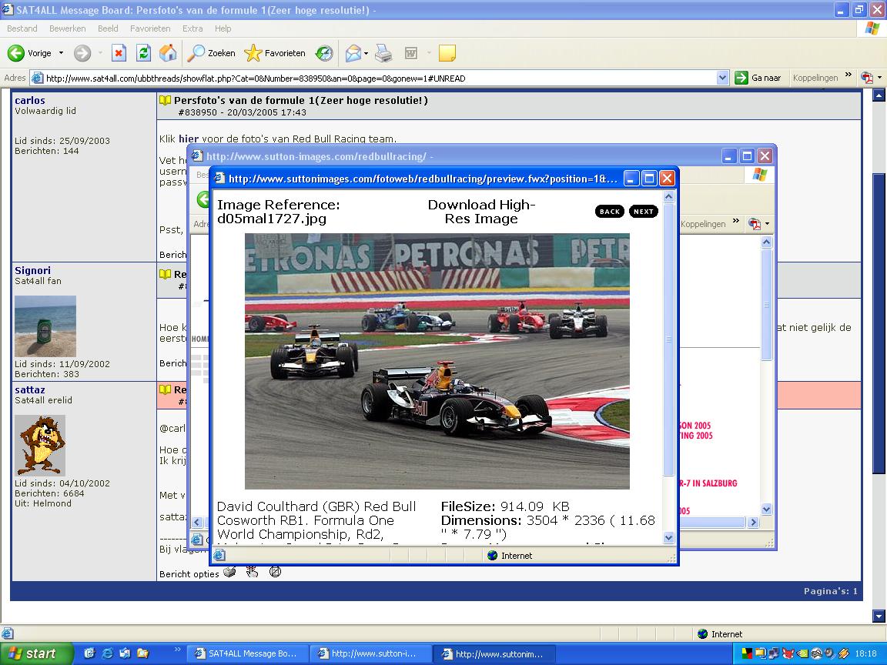Open Bestand menu

22,28
